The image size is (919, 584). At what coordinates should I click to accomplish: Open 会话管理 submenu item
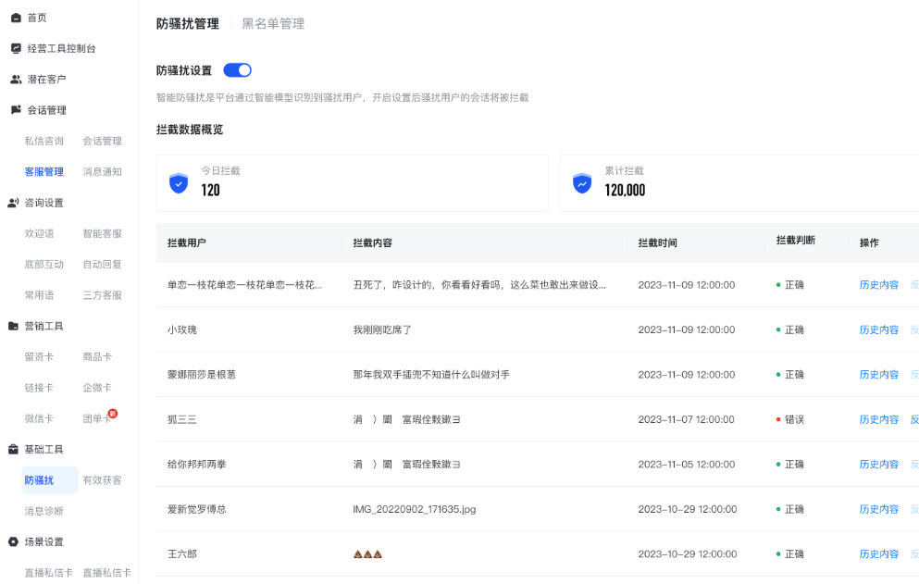(102, 141)
